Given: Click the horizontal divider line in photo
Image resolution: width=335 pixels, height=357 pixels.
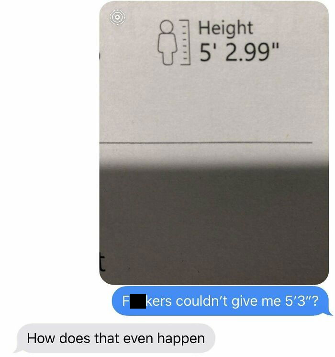Looking at the screenshot, I should tap(206, 143).
